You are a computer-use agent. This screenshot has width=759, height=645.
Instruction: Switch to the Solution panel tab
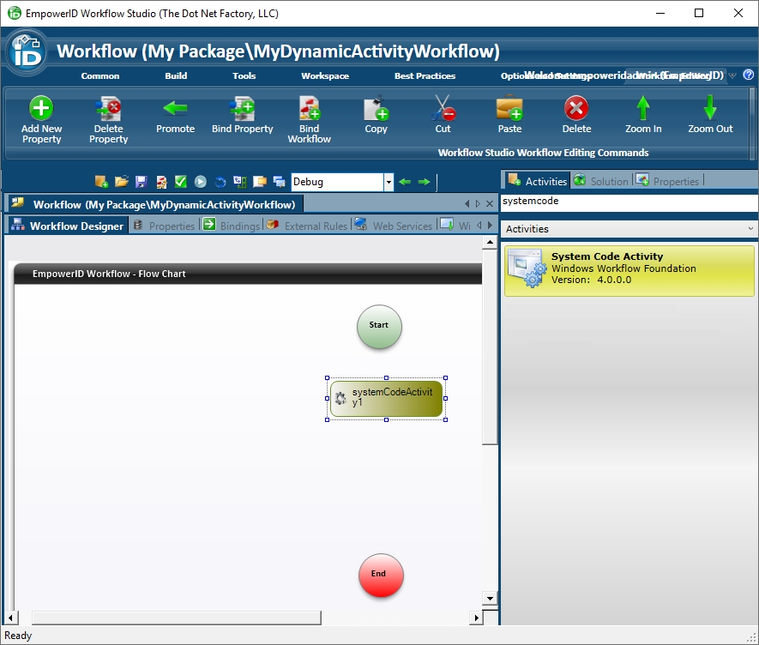pos(608,180)
